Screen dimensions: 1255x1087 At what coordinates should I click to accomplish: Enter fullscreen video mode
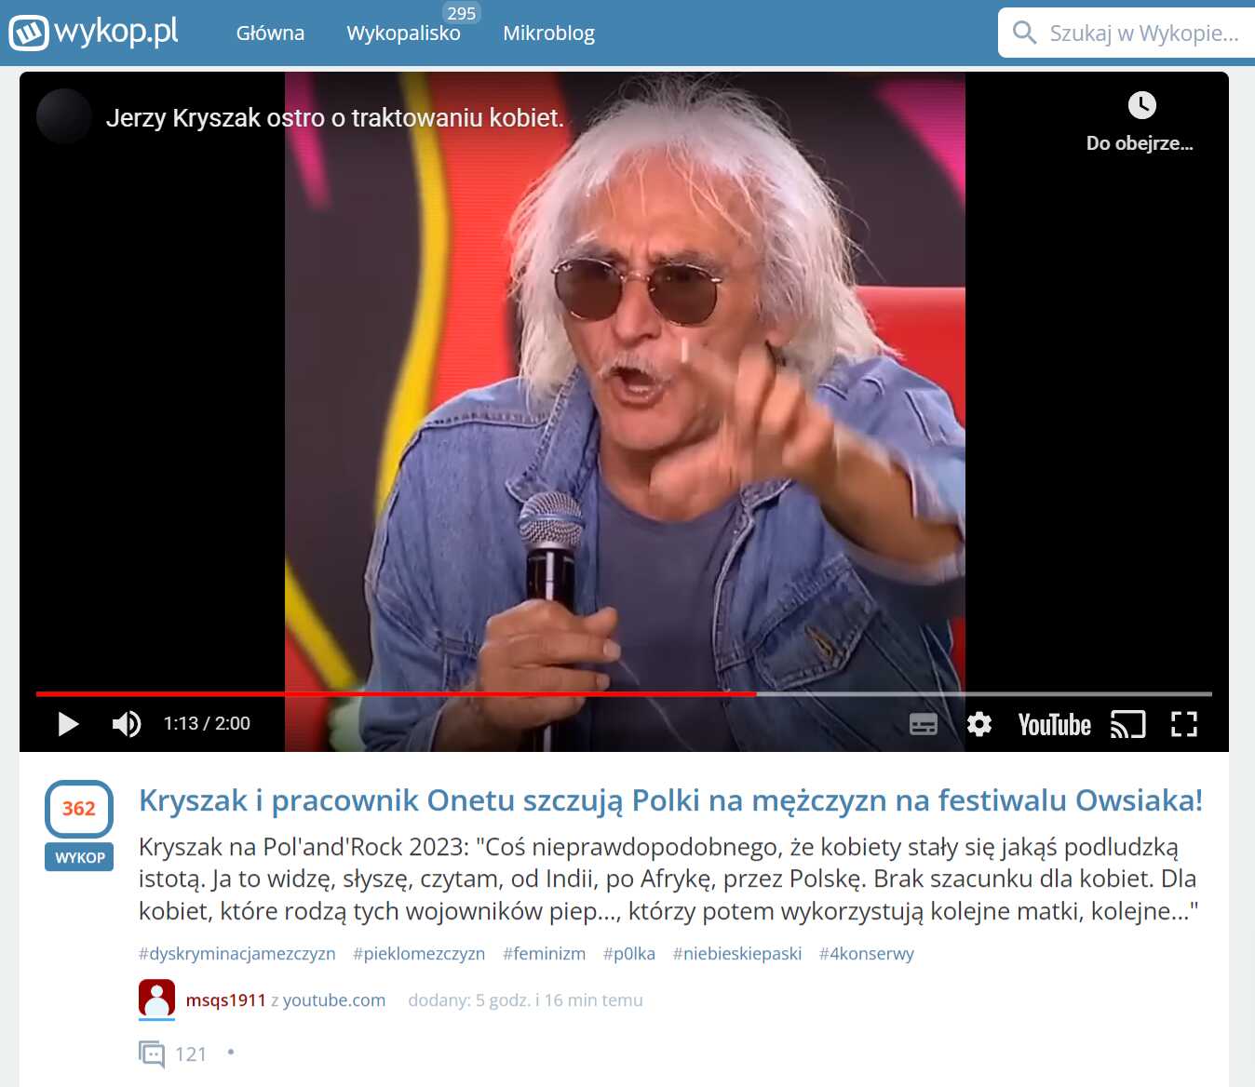pos(1183,724)
